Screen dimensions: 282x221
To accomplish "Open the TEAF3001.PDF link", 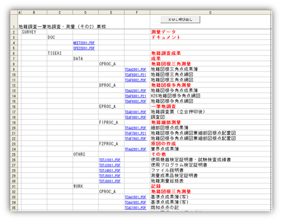I will click(x=135, y=118).
